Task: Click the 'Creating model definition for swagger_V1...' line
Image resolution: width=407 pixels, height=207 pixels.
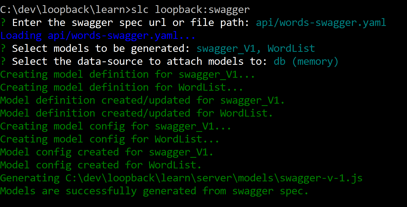Action: coord(127,75)
